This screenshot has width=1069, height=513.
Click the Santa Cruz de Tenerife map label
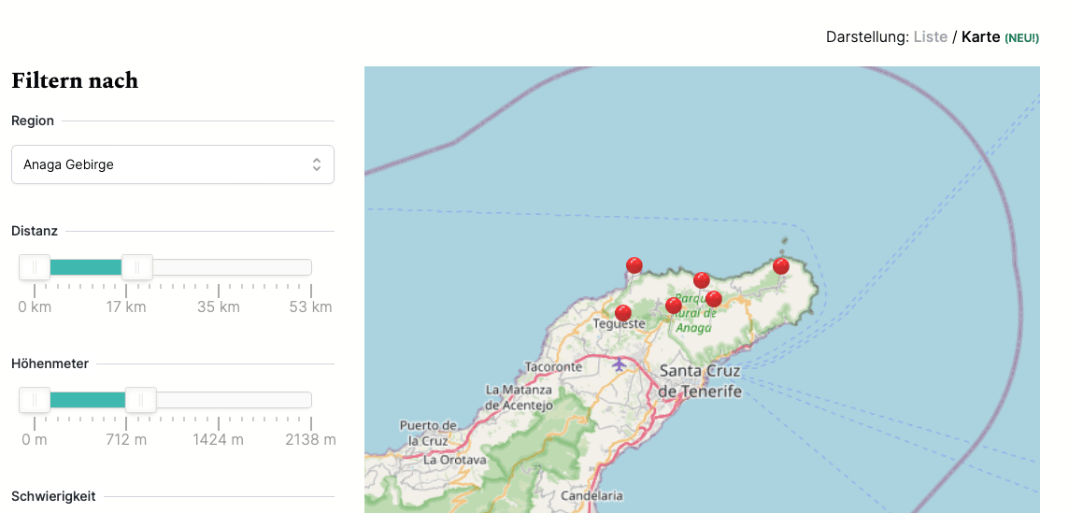pyautogui.click(x=700, y=380)
